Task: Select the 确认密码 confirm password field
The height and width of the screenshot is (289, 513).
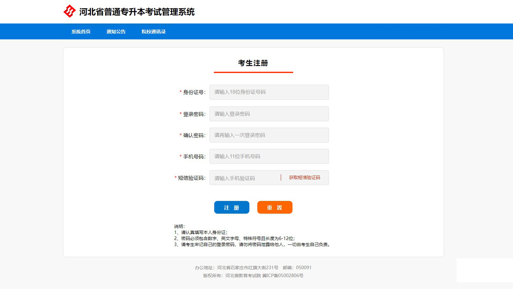Action: tap(269, 135)
